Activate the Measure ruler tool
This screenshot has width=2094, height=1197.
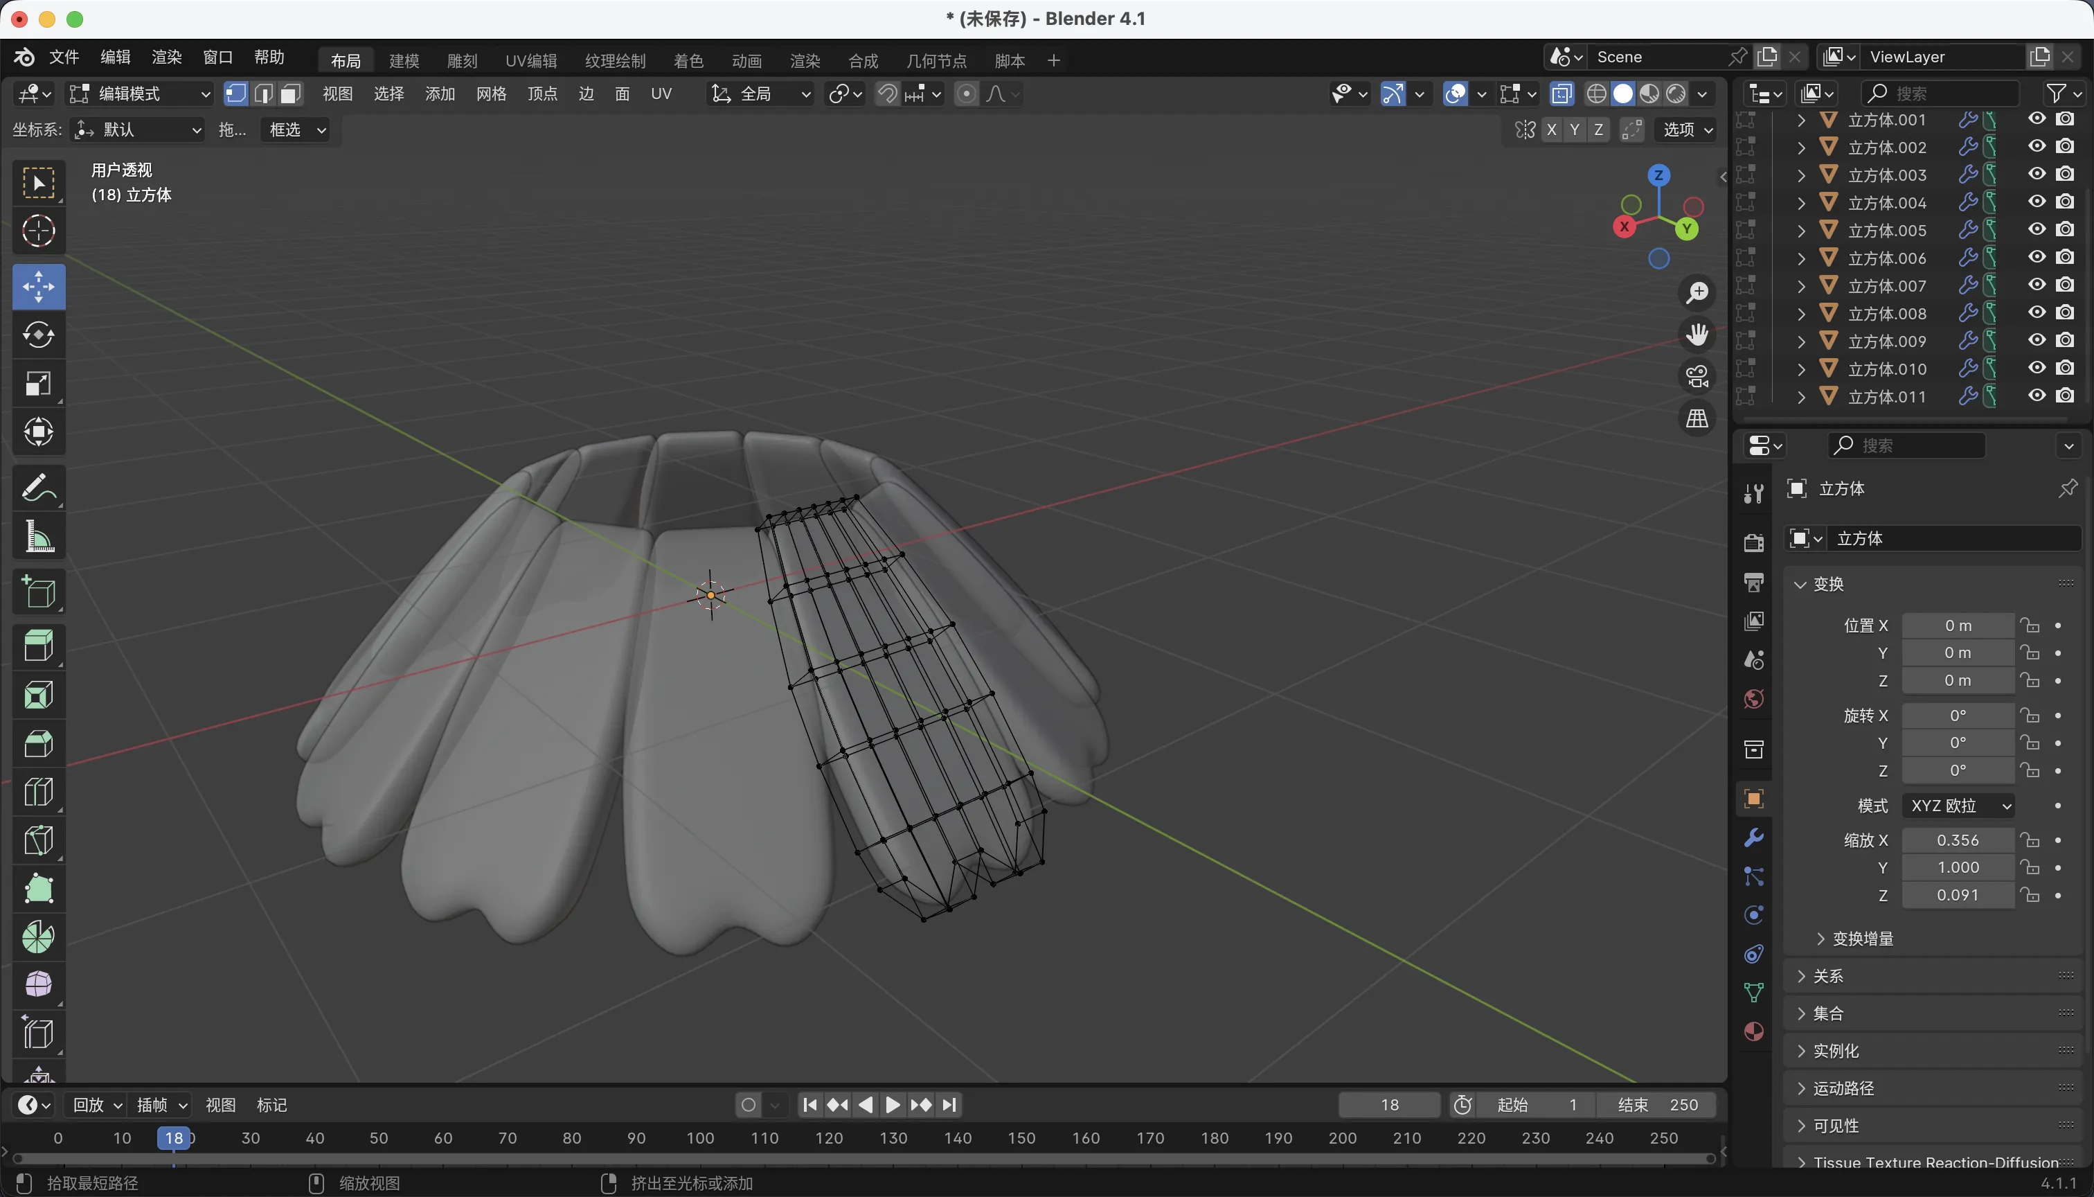(38, 536)
